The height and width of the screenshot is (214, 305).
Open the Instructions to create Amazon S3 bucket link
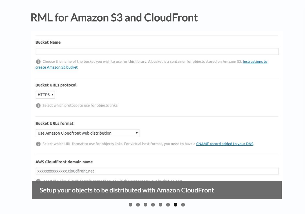255,62
